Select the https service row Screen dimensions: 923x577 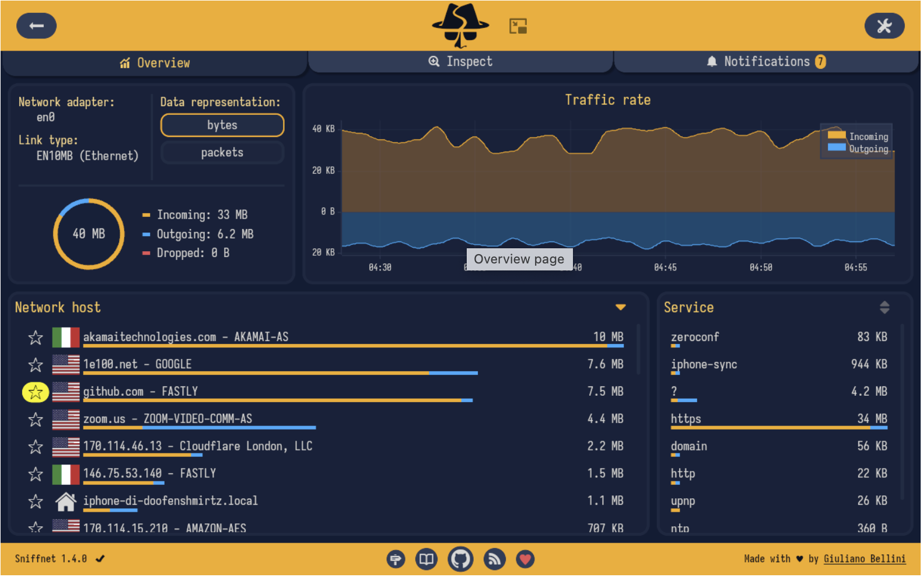778,419
